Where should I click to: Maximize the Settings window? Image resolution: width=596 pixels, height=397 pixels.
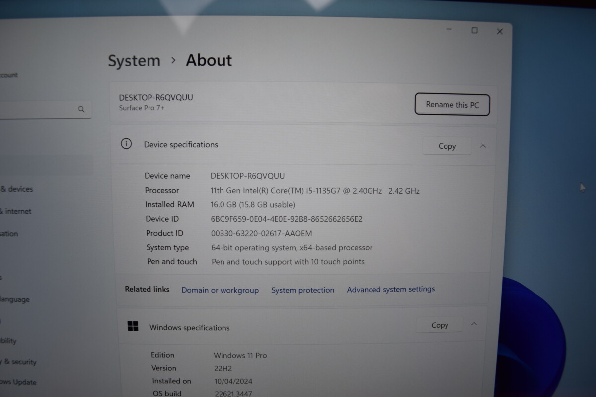click(x=474, y=30)
